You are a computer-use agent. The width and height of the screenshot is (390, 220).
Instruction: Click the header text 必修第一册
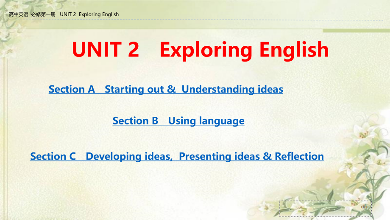(44, 14)
